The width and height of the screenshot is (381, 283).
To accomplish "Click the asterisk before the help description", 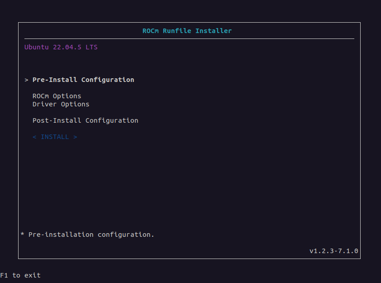I will 23,235.
